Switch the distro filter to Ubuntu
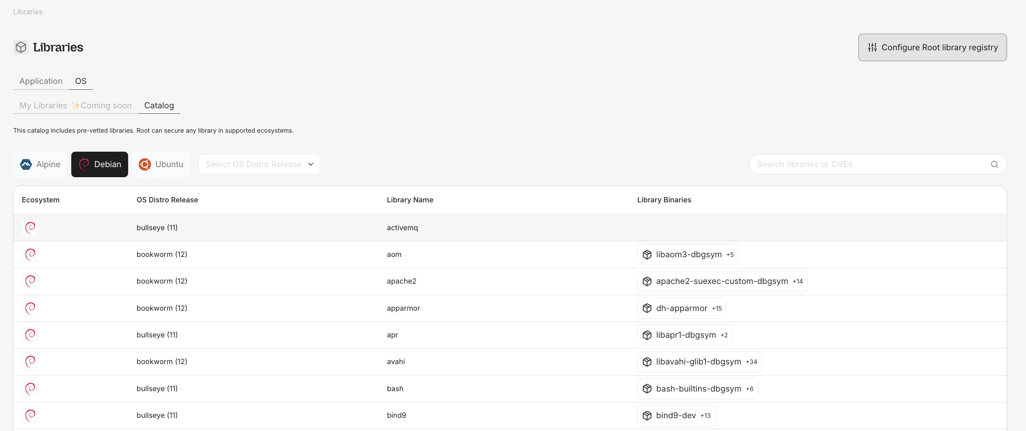 click(161, 164)
